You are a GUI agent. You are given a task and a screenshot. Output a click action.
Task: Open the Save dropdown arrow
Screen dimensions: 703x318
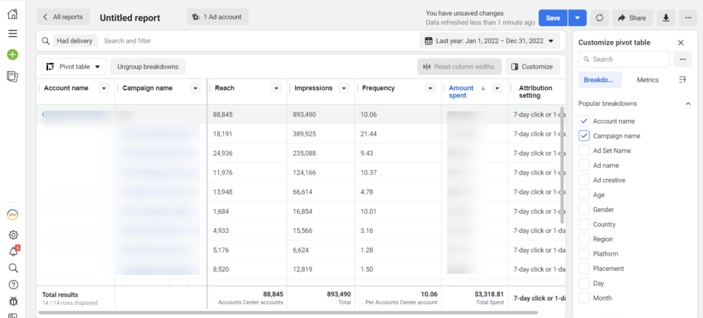click(577, 18)
